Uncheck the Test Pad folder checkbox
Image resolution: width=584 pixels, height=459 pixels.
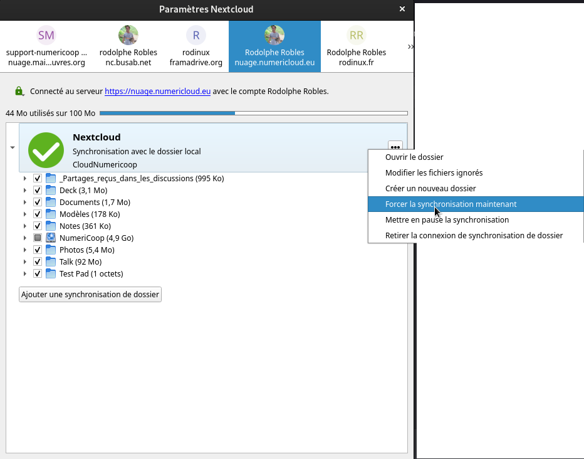coord(38,274)
